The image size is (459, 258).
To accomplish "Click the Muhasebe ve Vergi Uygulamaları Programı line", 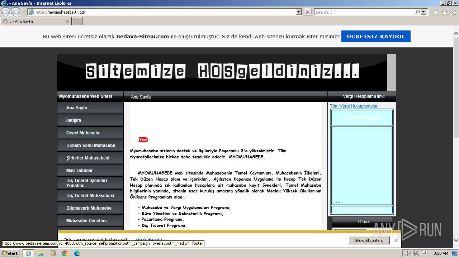I will [x=184, y=207].
